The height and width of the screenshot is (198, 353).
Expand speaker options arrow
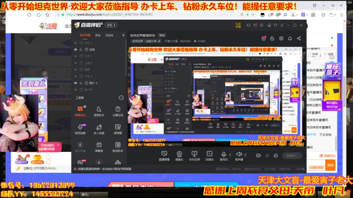(x=245, y=154)
